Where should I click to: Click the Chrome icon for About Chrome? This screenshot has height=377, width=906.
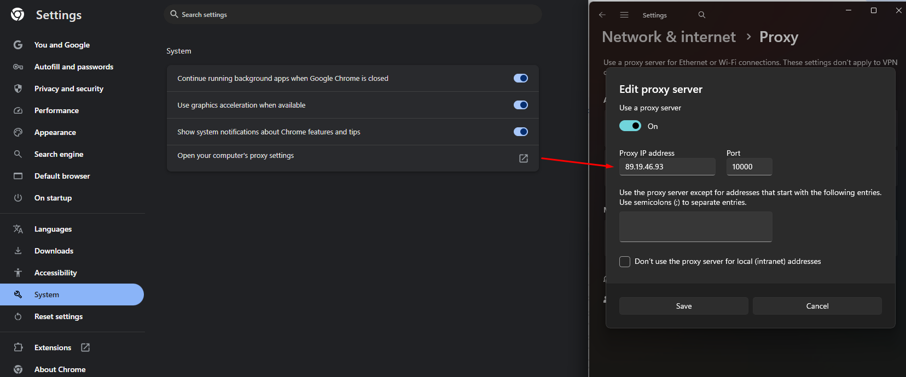point(18,369)
